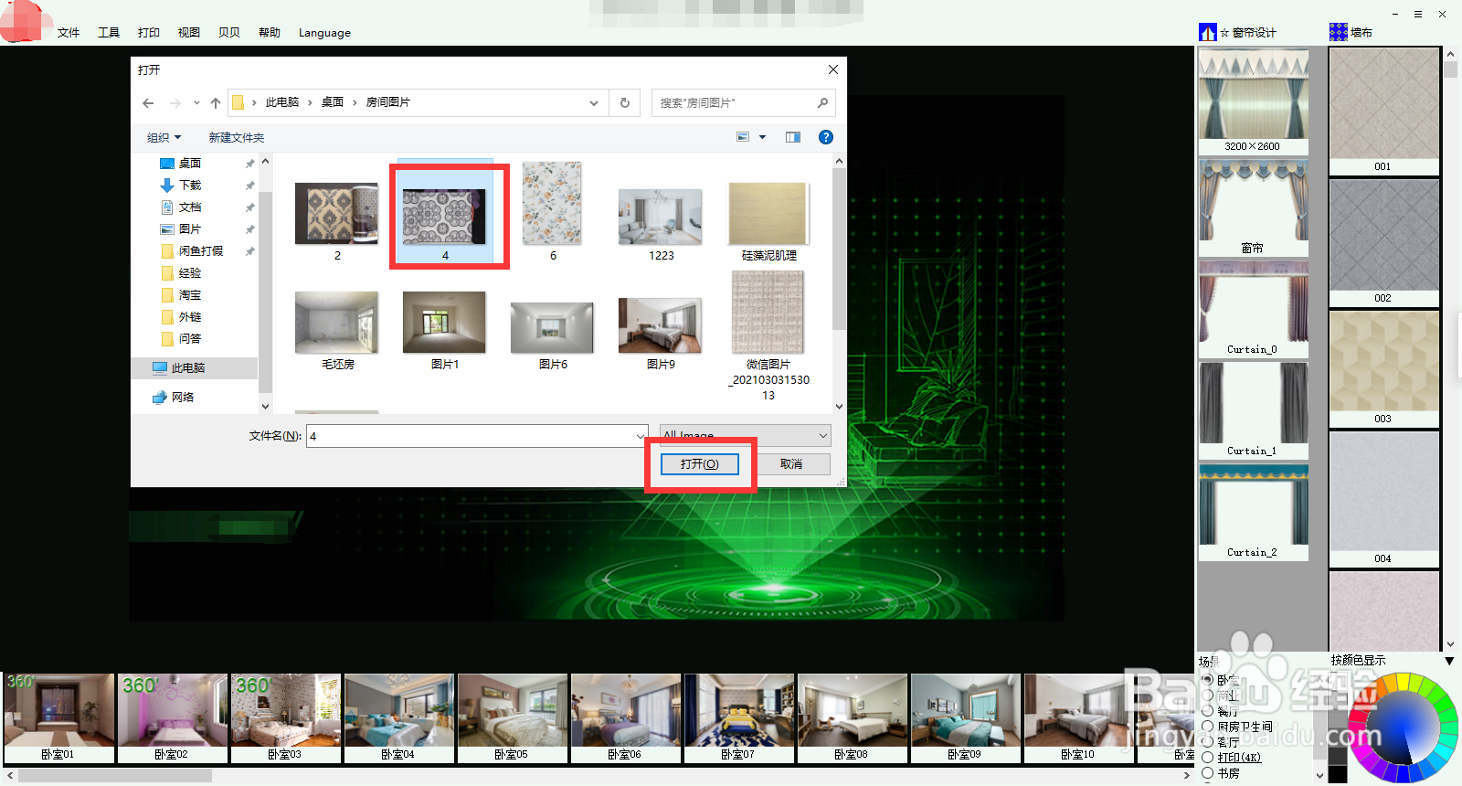Open the 视图 menu
This screenshot has height=786, width=1462.
[x=189, y=33]
